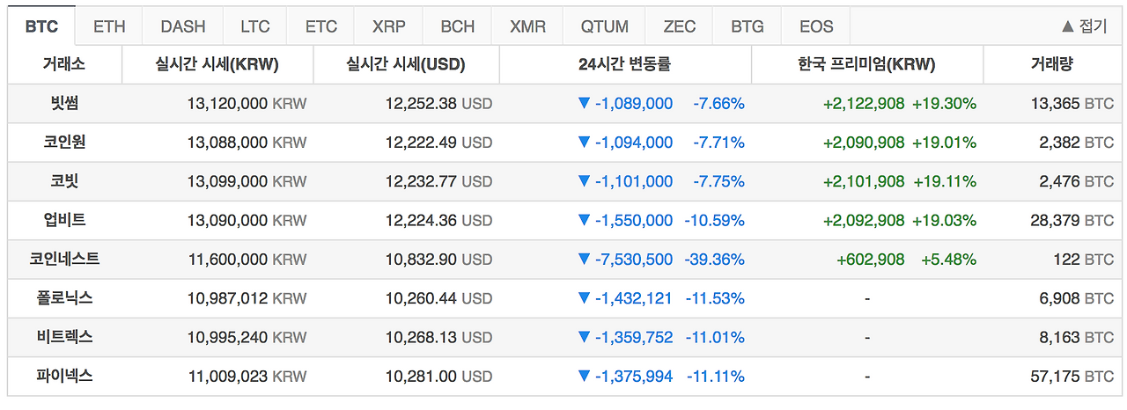The width and height of the screenshot is (1127, 410).
Task: Click the 거래량 column header
Action: pyautogui.click(x=1052, y=64)
